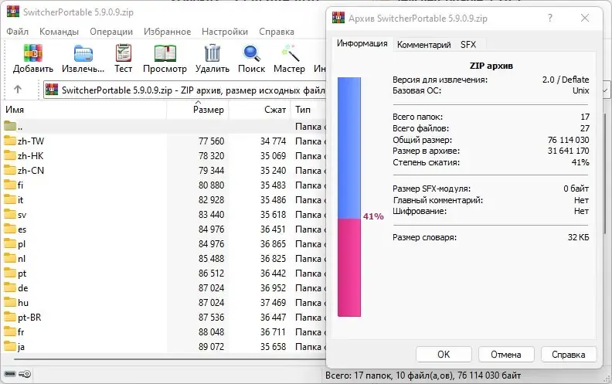This screenshot has width=612, height=384.
Task: Click compressed size value 37 469
Action: coord(274,302)
